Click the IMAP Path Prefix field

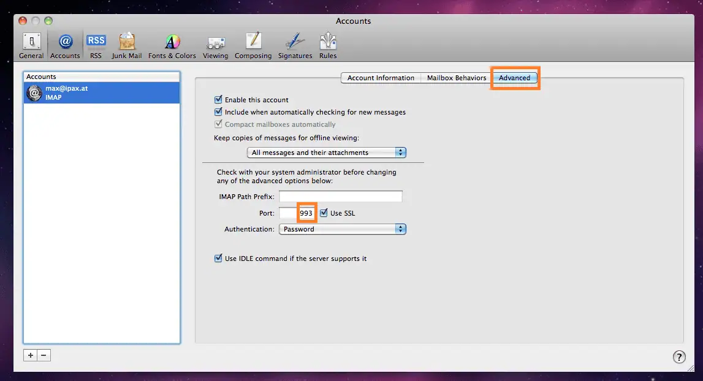(x=340, y=197)
